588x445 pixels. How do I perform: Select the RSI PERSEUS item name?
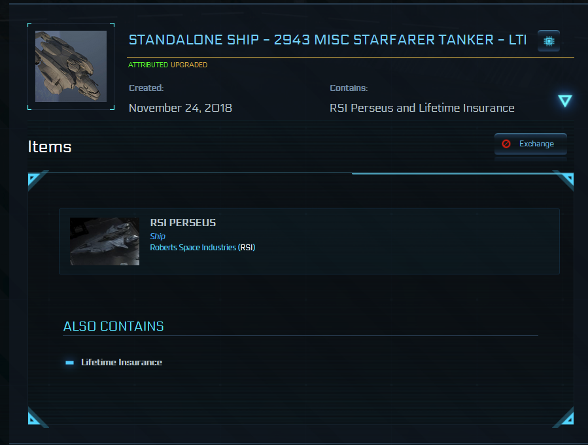[x=182, y=223]
